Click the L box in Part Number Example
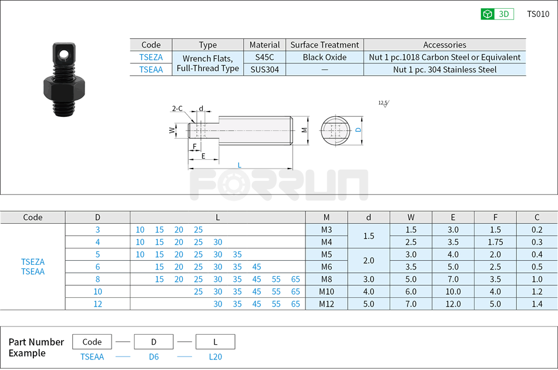Screen dimensions: 558x370 (215, 341)
